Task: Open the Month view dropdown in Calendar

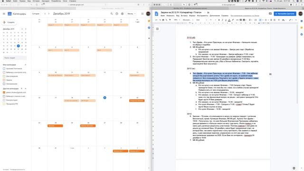Action: click(132, 14)
